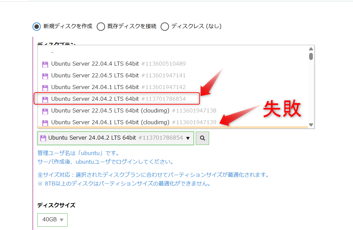
Task: Click disk icon beside Ubuntu Server 22.04.4 LTS
Action: coord(45,64)
